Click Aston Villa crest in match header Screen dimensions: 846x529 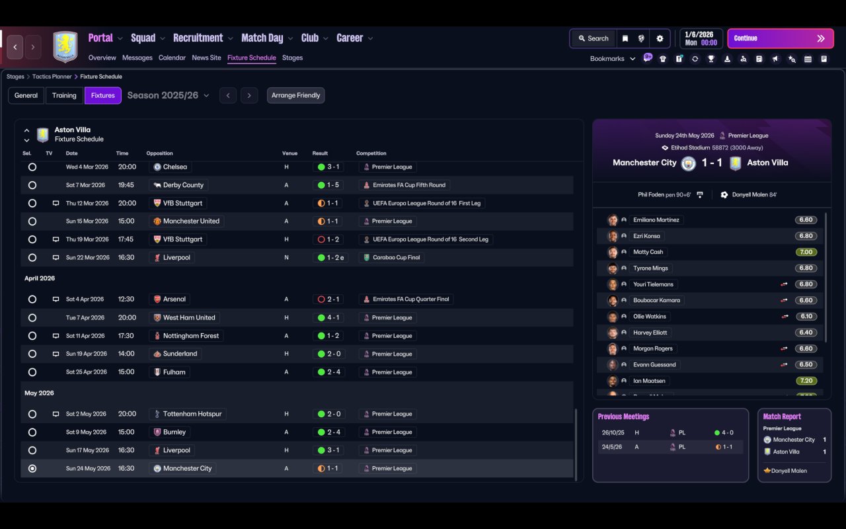(x=735, y=163)
